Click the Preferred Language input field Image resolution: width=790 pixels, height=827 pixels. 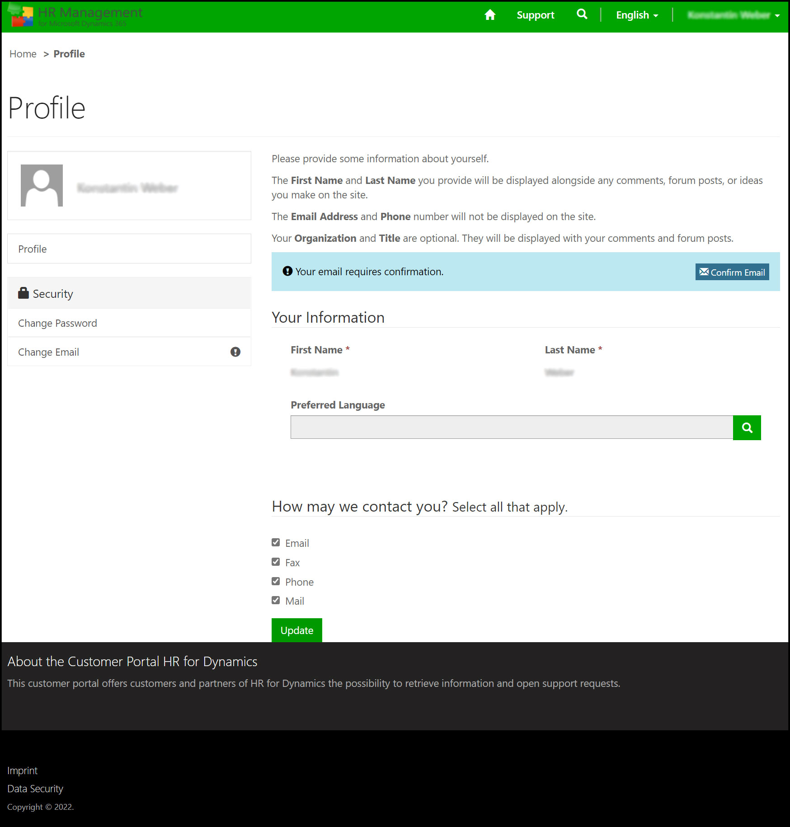511,428
